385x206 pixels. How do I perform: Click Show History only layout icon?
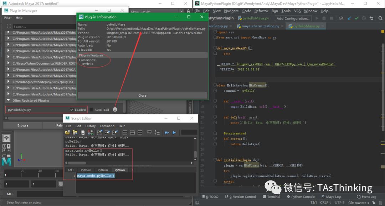click(x=125, y=132)
